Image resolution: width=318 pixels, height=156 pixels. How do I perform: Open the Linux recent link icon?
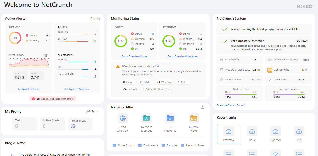(252, 131)
